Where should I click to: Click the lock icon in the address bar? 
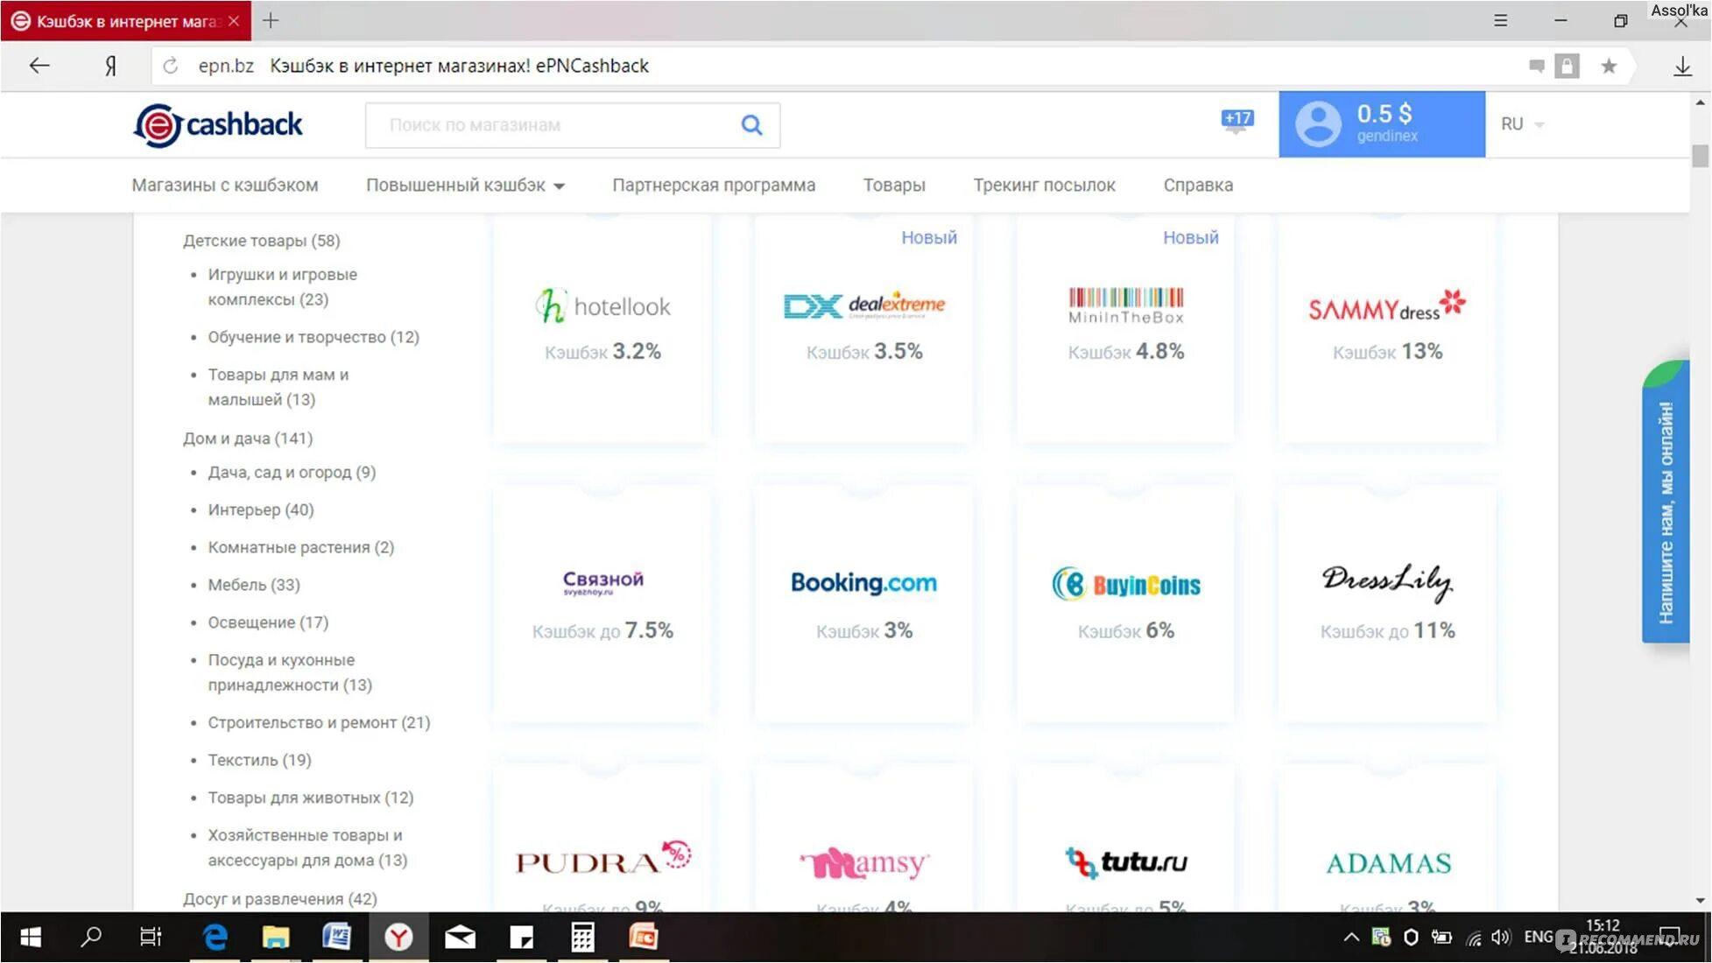1567,67
